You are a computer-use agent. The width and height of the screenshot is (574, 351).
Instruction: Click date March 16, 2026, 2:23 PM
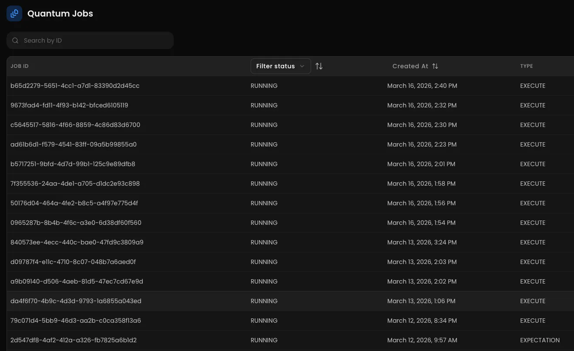click(422, 144)
